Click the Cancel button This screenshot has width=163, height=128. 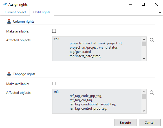pos(149,123)
